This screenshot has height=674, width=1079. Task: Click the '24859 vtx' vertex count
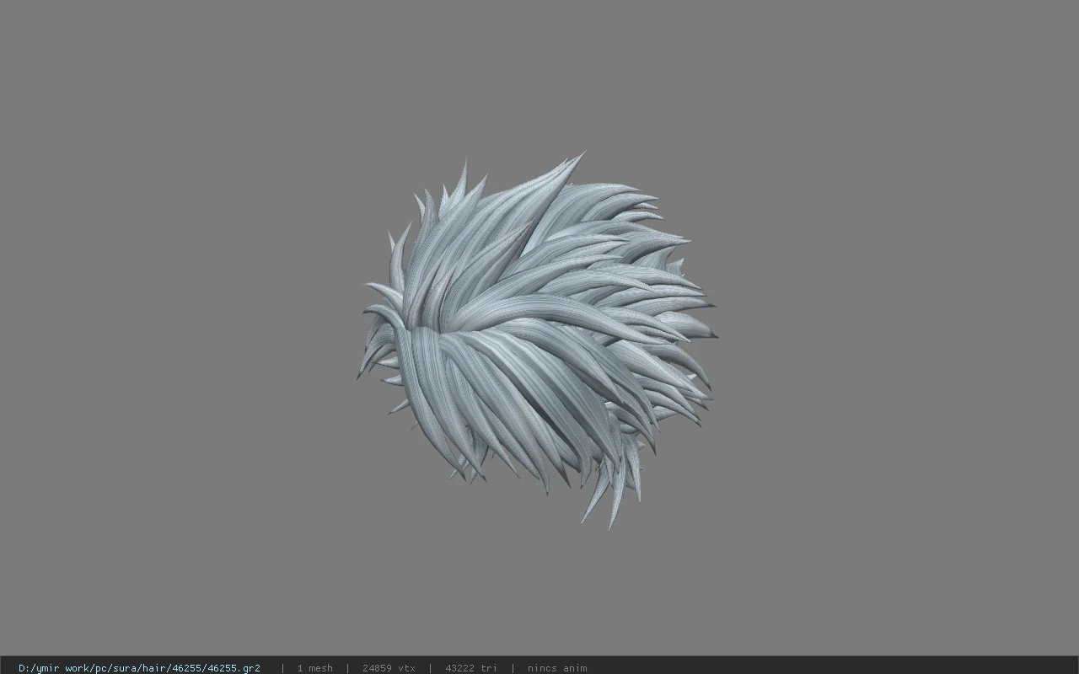[x=389, y=668]
